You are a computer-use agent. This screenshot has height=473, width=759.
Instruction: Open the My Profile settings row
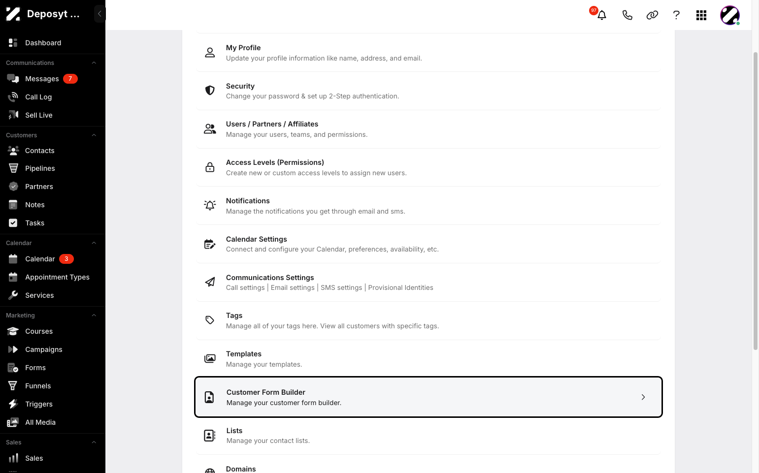click(428, 53)
